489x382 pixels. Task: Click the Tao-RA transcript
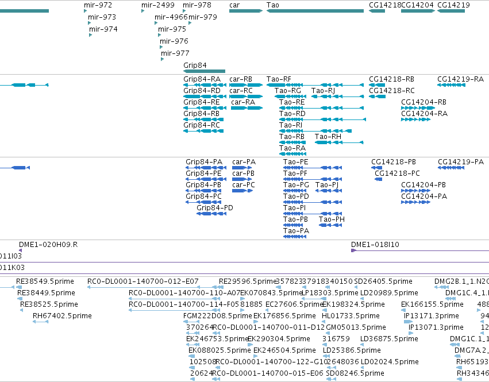292,154
